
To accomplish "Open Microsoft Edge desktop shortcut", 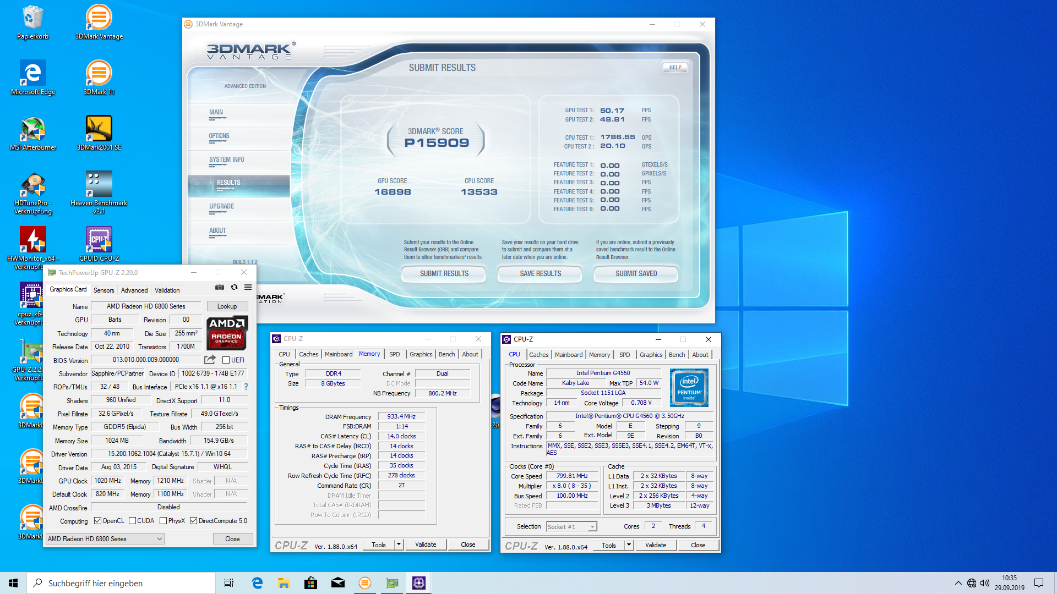I will coord(33,78).
